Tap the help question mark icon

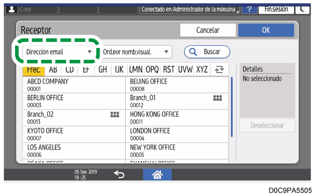tap(249, 9)
